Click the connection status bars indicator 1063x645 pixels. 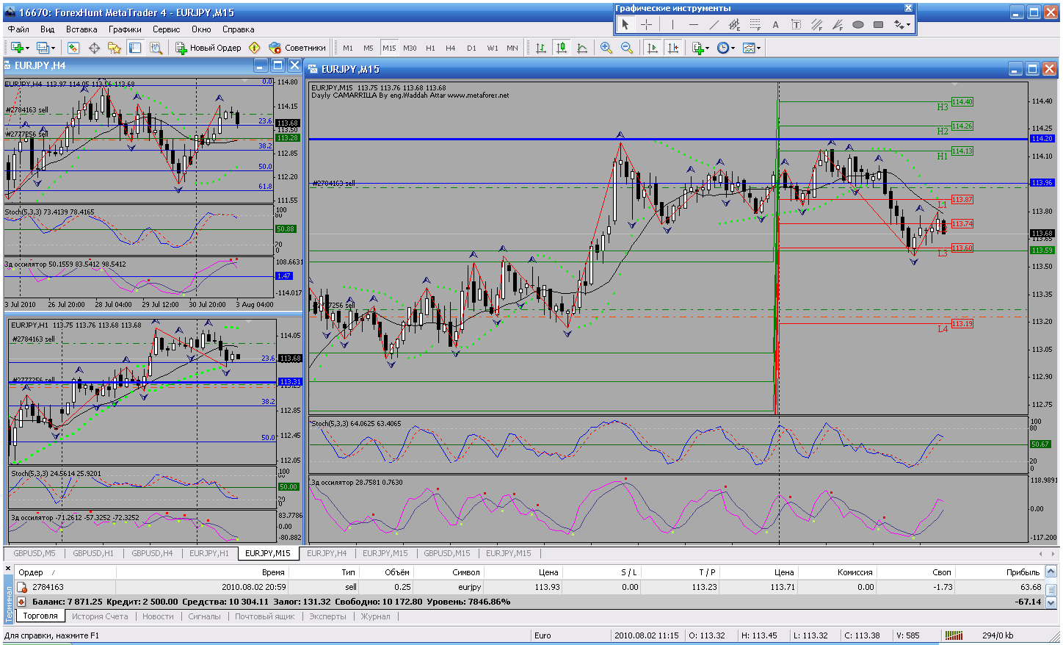(x=954, y=635)
